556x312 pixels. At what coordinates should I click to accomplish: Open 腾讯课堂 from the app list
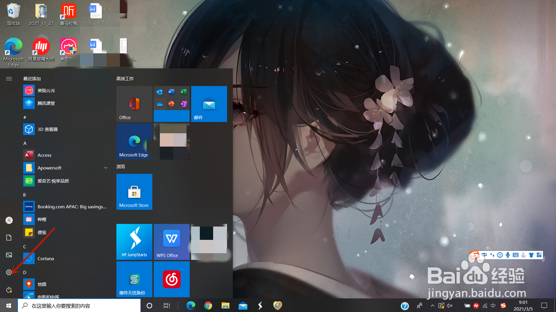[65, 103]
